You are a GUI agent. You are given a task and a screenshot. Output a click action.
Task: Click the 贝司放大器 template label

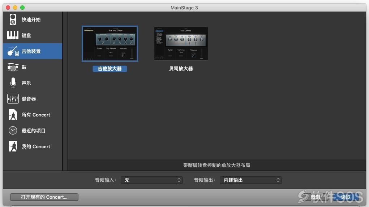pyautogui.click(x=181, y=69)
